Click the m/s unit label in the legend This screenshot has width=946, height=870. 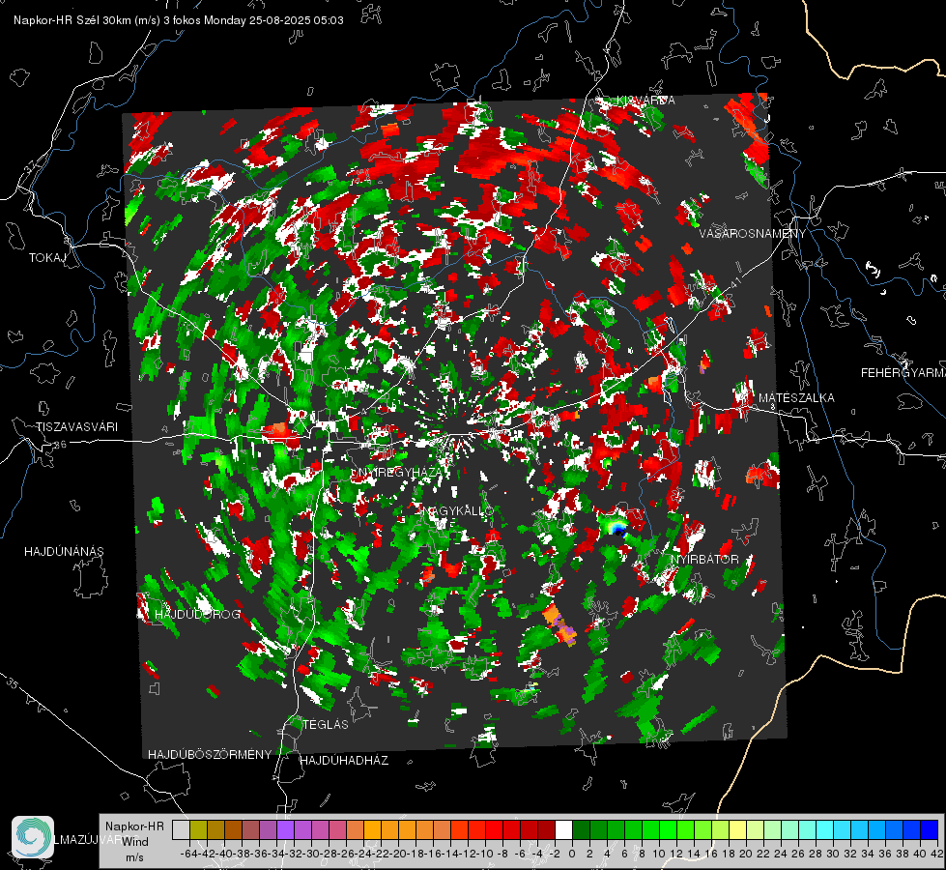tap(135, 857)
